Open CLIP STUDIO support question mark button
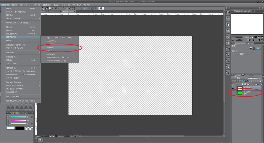264x143 pixels. pos(101,9)
